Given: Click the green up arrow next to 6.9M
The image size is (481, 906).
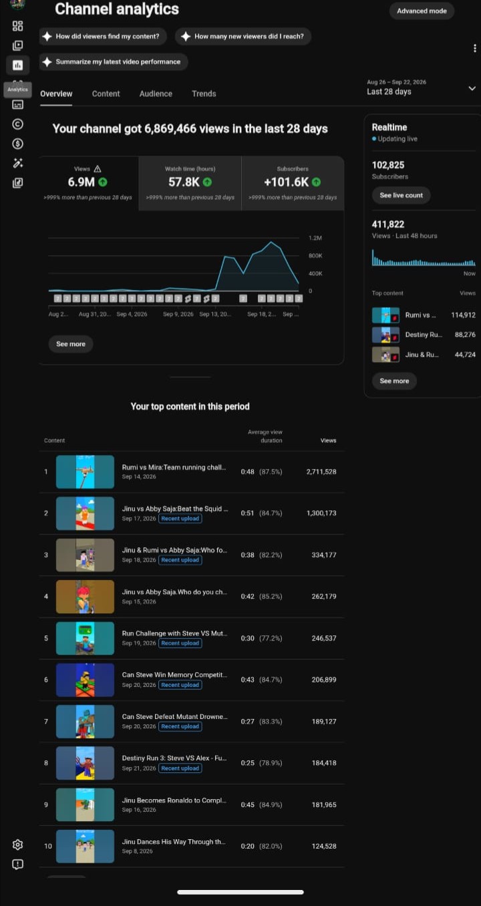Looking at the screenshot, I should tap(103, 182).
